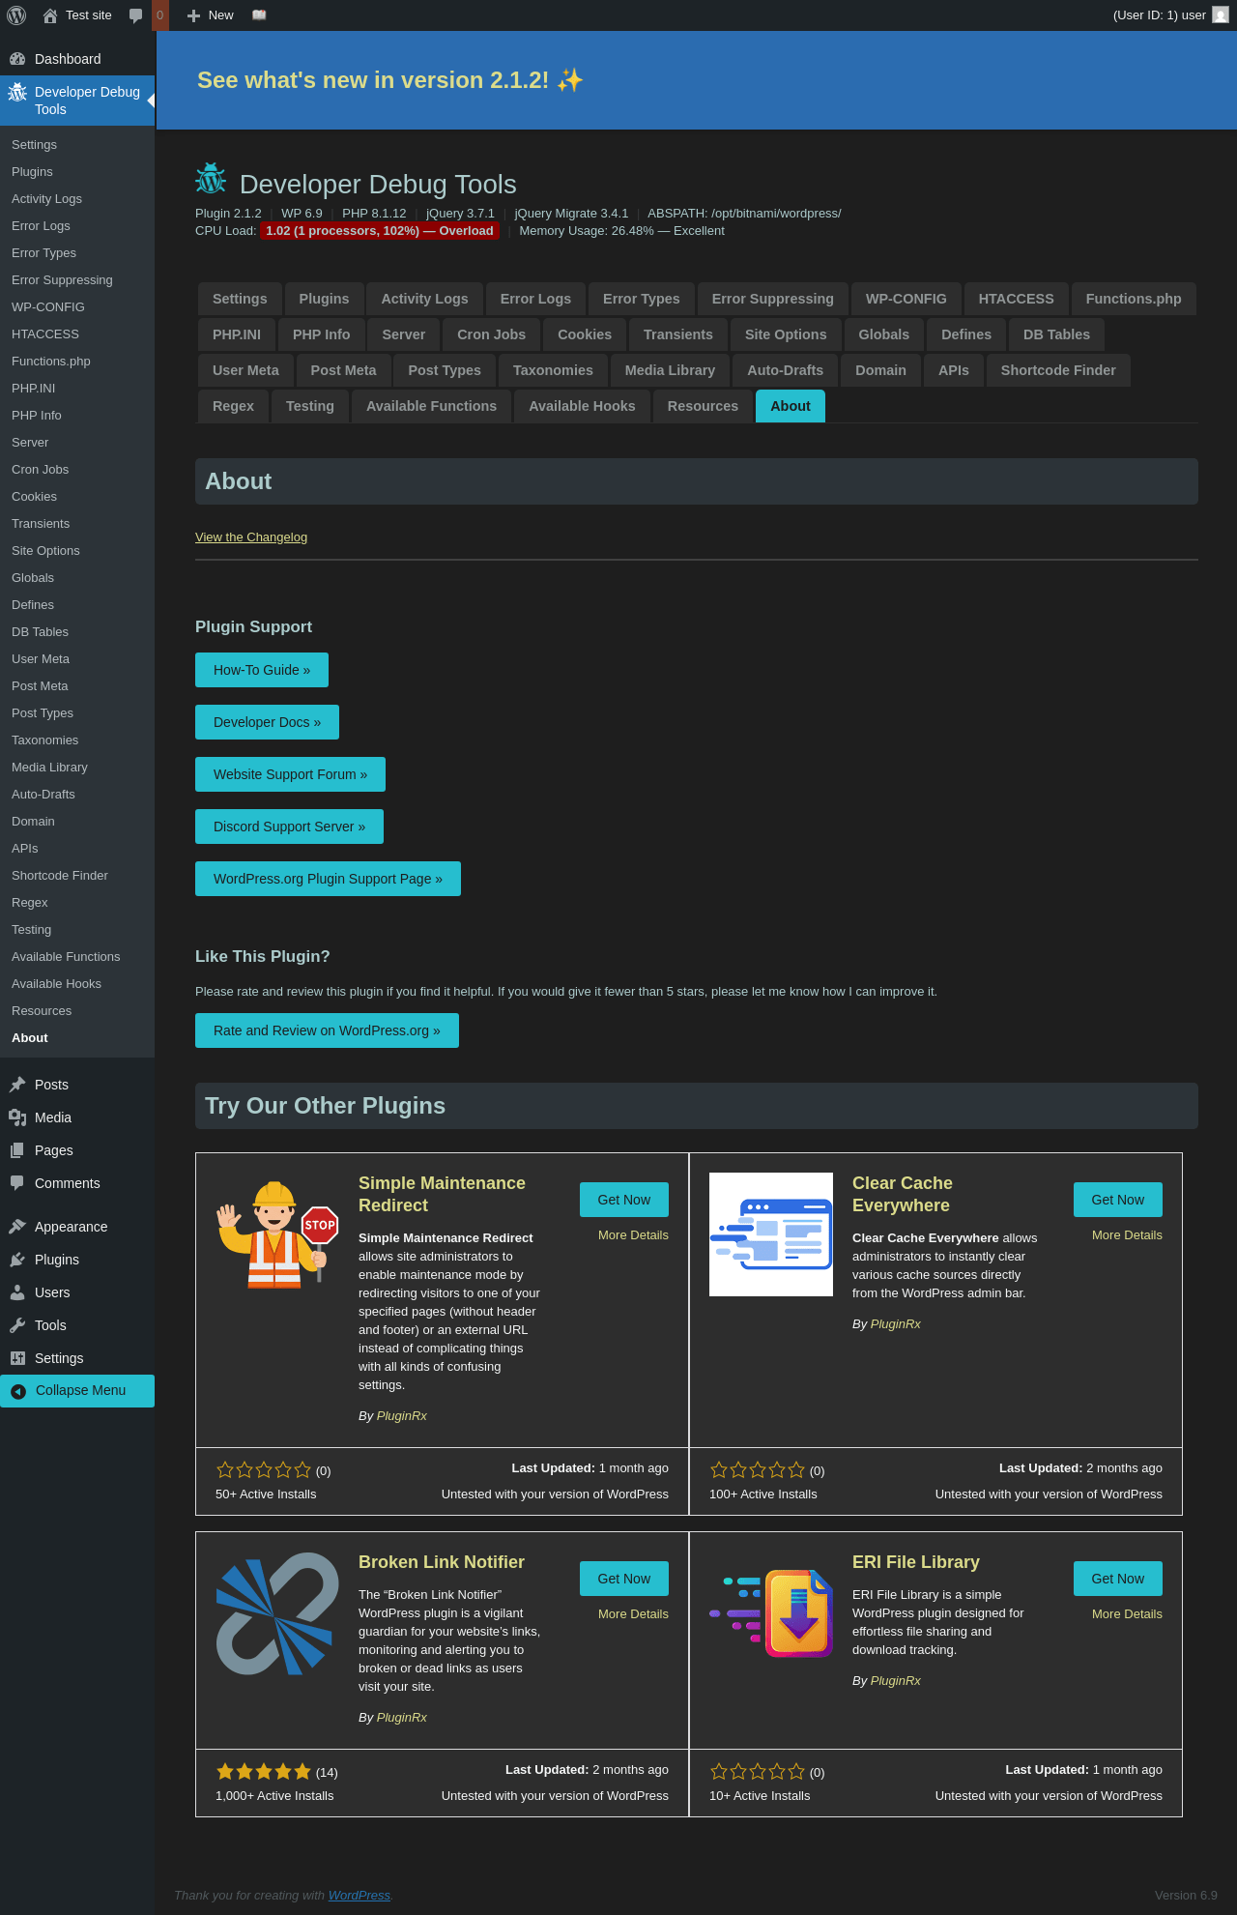
Task: Get Now for Clear Cache Everywhere
Action: tap(1118, 1200)
